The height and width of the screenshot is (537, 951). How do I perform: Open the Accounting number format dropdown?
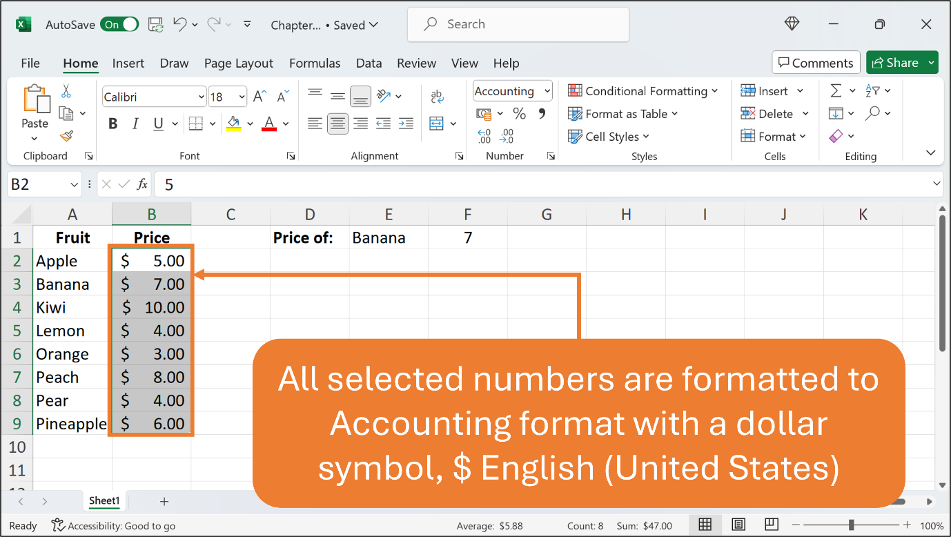(x=547, y=90)
